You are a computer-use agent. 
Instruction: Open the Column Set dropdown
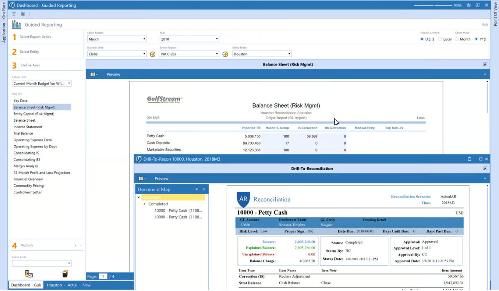click(42, 83)
